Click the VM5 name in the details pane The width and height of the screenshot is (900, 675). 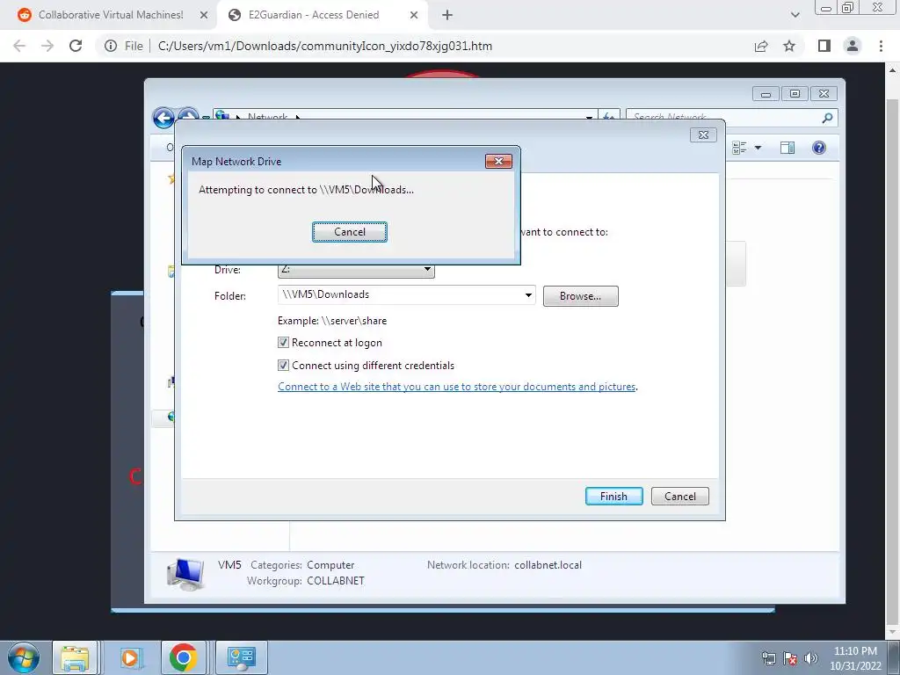[229, 565]
